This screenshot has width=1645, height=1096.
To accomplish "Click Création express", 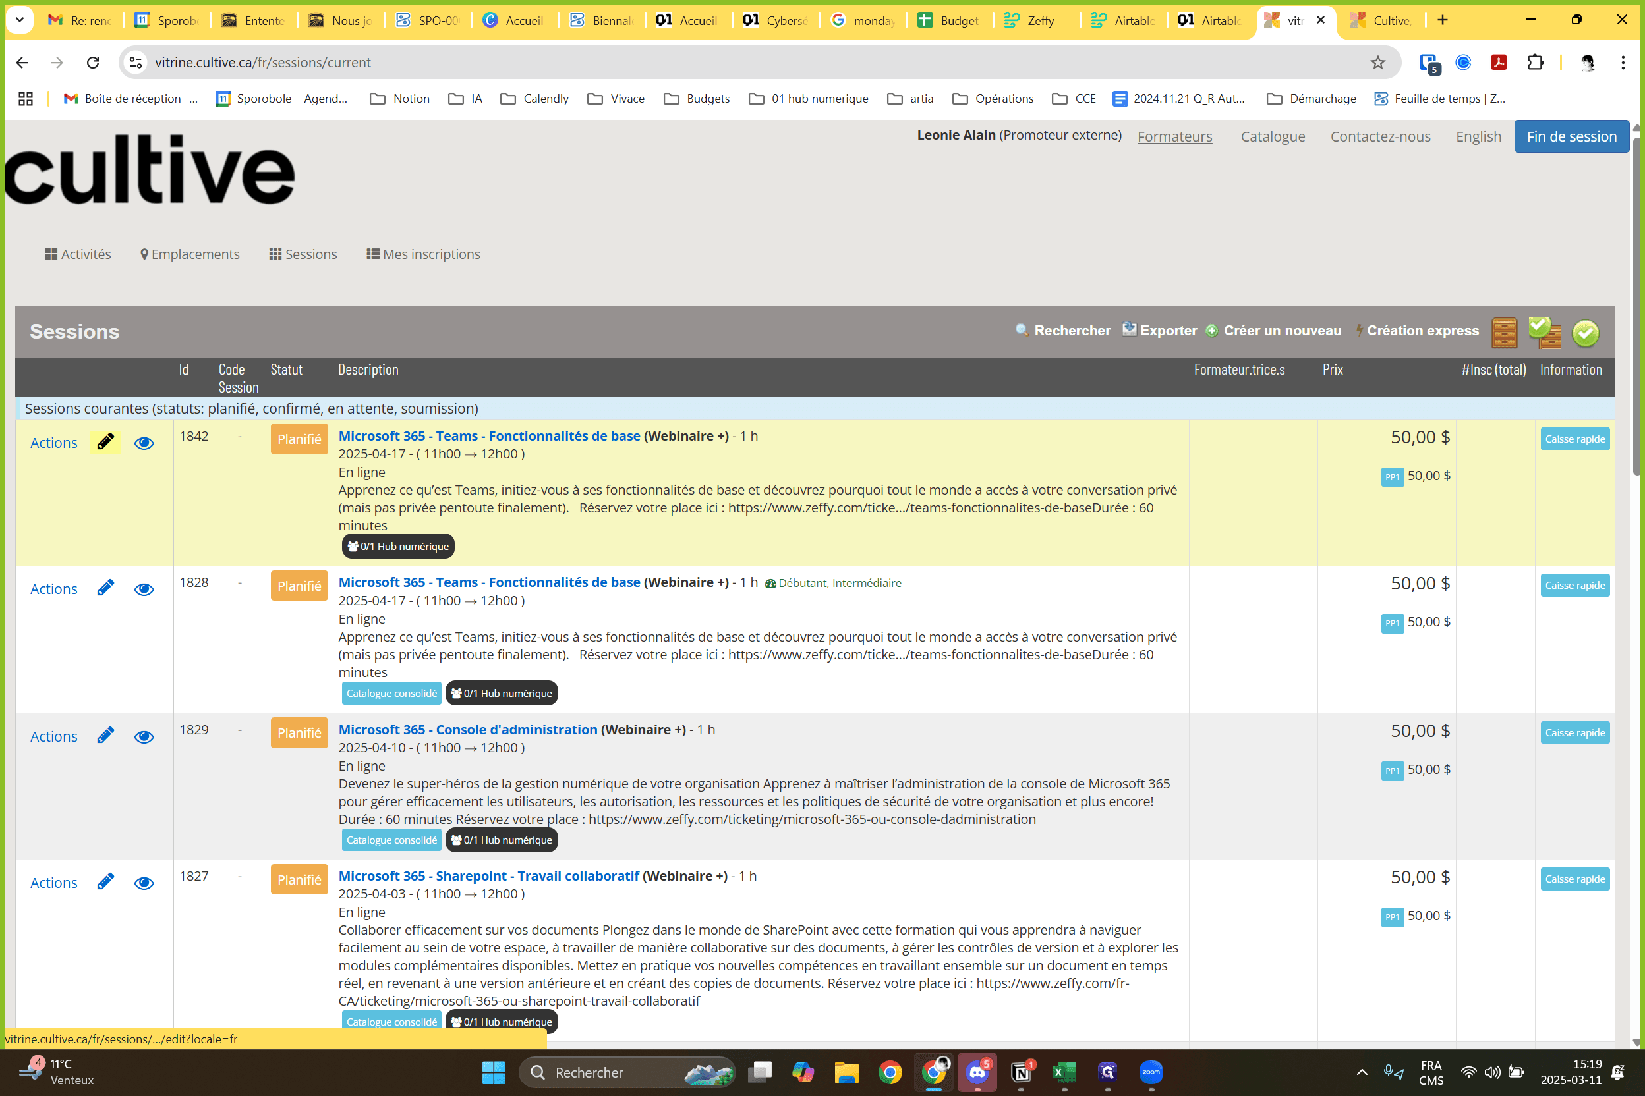I will click(1417, 331).
